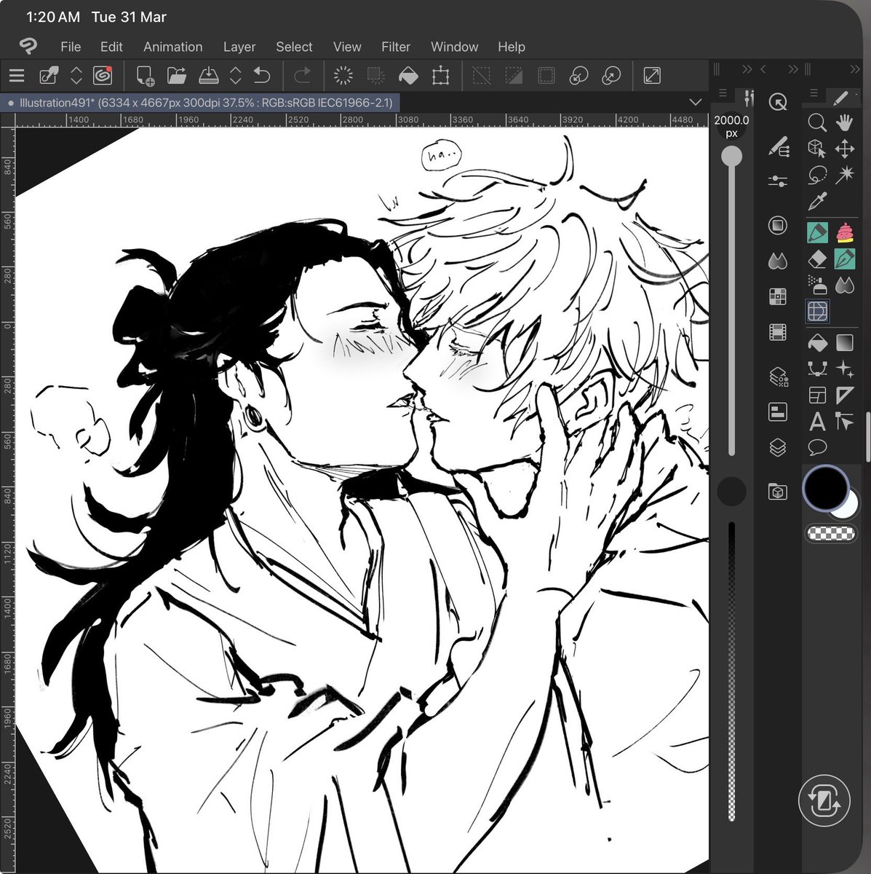Image resolution: width=871 pixels, height=874 pixels.
Task: Click the fit-to-screen expand icon
Action: [653, 76]
